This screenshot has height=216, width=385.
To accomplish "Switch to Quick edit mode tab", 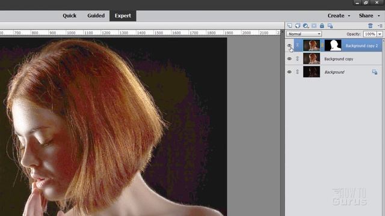I will (x=70, y=16).
